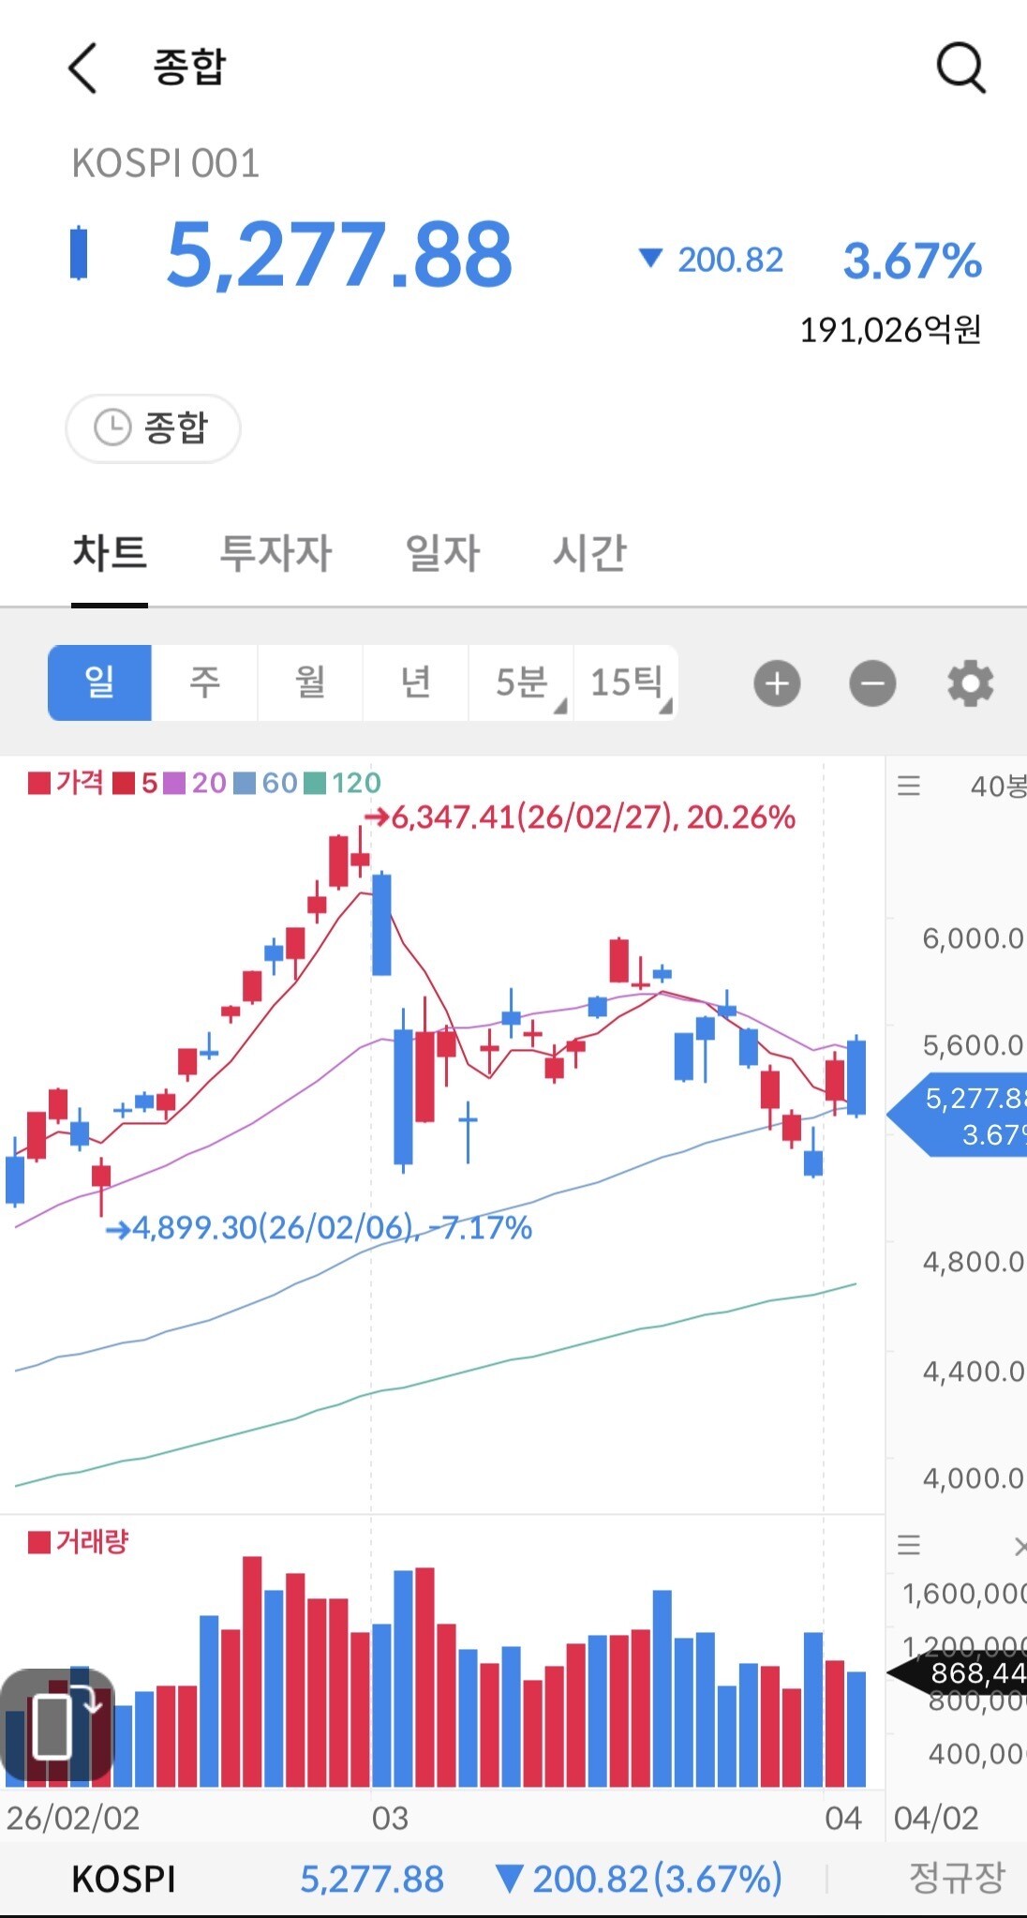Tap the screen rotate floating icon
Image resolution: width=1027 pixels, height=1918 pixels.
[58, 1725]
